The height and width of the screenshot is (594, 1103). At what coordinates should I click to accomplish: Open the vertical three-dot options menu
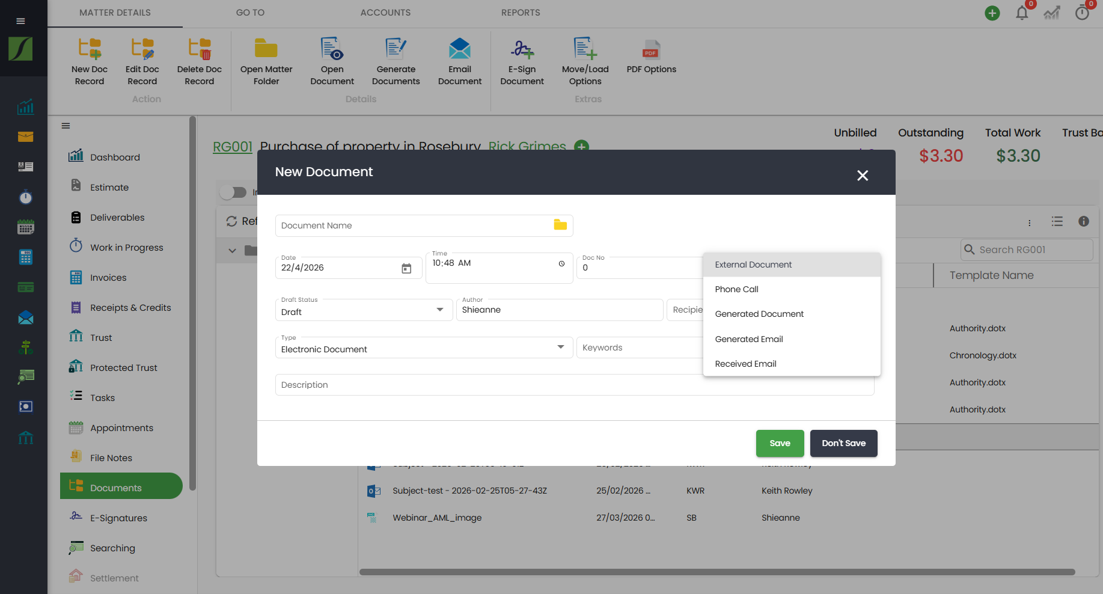pos(1030,222)
